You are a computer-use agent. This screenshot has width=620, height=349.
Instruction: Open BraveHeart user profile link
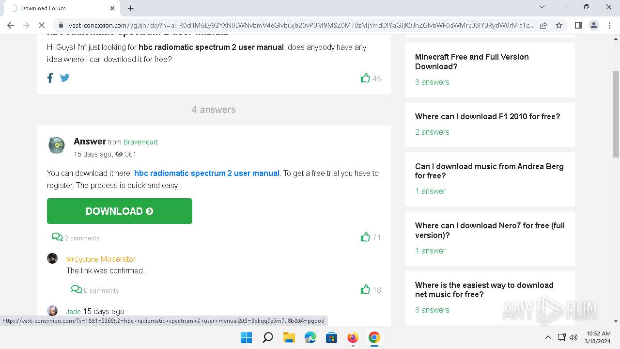[x=140, y=142]
